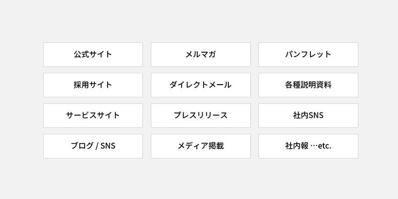
Task: Click the ダイレクトメール text label
Action: tap(200, 85)
